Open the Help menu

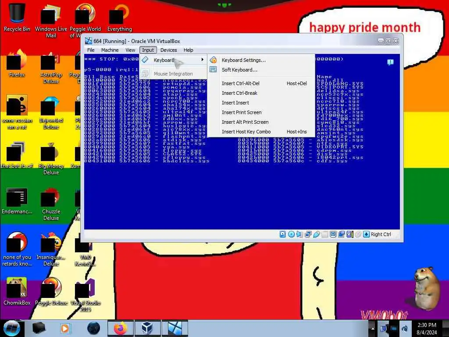pyautogui.click(x=189, y=50)
